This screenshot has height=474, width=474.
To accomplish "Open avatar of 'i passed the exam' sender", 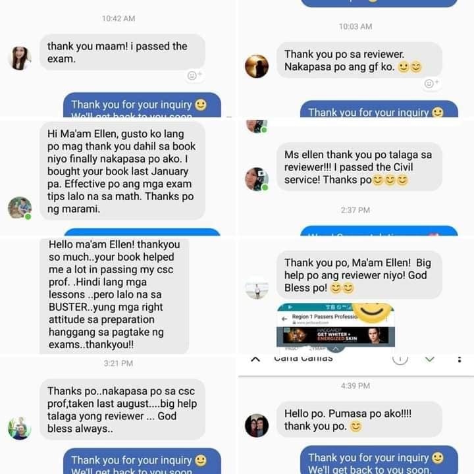I will click(x=20, y=59).
